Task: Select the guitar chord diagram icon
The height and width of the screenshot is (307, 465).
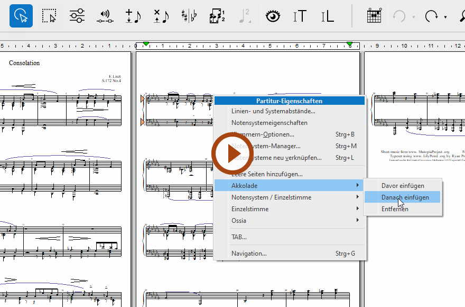Action: (374, 16)
